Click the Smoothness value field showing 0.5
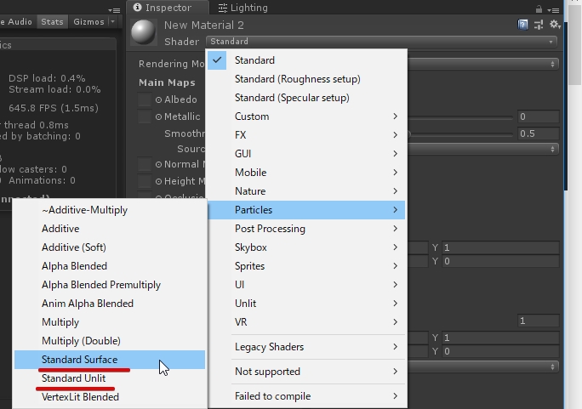The width and height of the screenshot is (582, 409). coord(539,133)
